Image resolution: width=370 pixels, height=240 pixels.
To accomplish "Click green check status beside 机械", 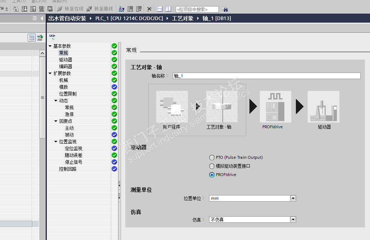I will point(114,80).
